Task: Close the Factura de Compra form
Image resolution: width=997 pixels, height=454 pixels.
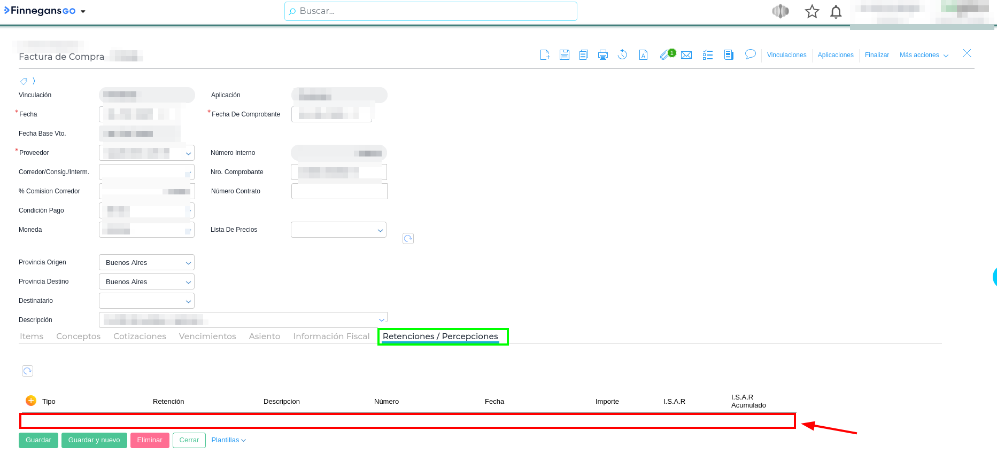Action: pyautogui.click(x=967, y=53)
